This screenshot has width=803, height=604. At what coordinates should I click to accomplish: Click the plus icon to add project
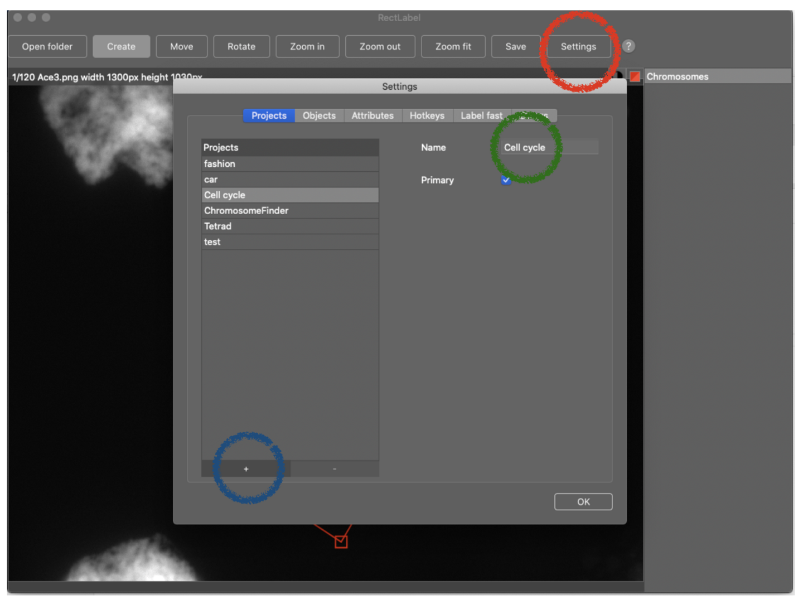pyautogui.click(x=246, y=469)
